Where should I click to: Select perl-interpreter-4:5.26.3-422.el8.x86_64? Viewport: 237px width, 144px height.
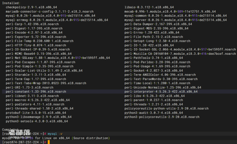[x=161, y=91]
